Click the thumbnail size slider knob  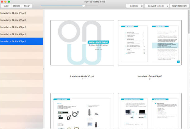click(x=83, y=6)
